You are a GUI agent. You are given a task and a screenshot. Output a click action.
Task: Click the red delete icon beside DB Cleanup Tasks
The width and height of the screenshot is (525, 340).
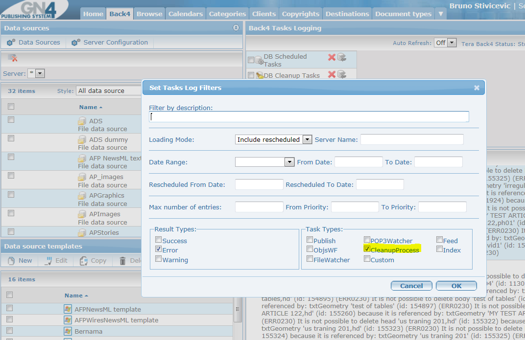(x=332, y=74)
